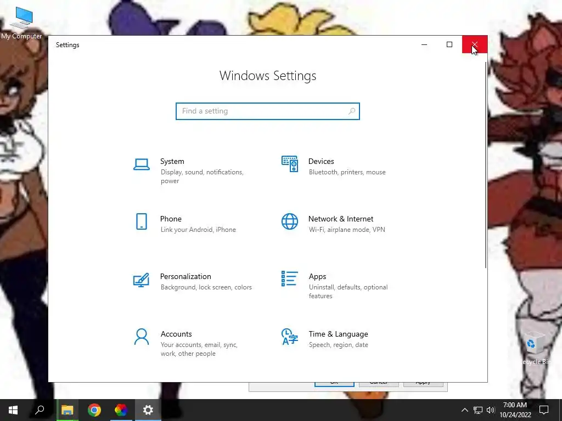Open the taskbar clock showing 7:00 AM
The height and width of the screenshot is (421, 562).
(x=515, y=410)
